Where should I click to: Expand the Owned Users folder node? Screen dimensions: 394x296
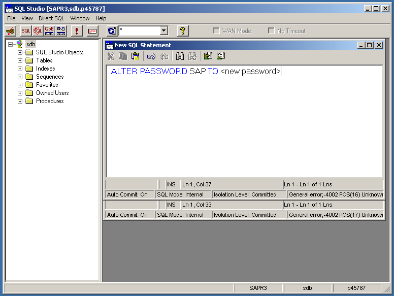[x=20, y=93]
